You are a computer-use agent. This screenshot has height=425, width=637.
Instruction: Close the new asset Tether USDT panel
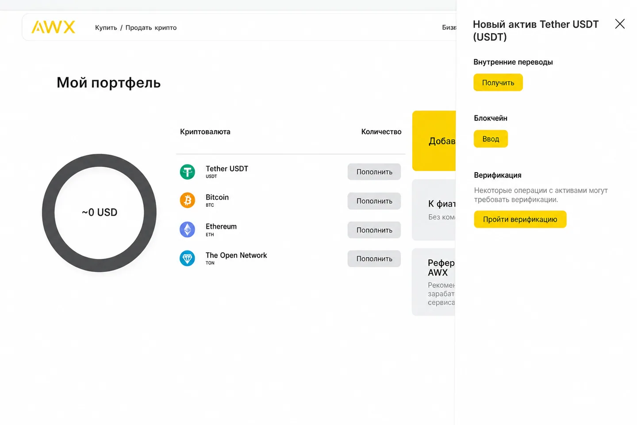(620, 24)
